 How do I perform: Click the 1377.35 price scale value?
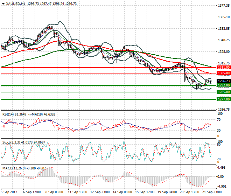224,6
